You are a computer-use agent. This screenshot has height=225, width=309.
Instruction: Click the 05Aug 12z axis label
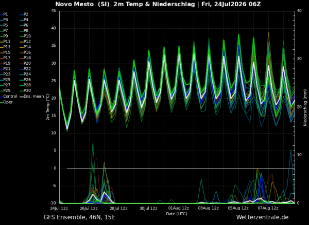[238, 209]
